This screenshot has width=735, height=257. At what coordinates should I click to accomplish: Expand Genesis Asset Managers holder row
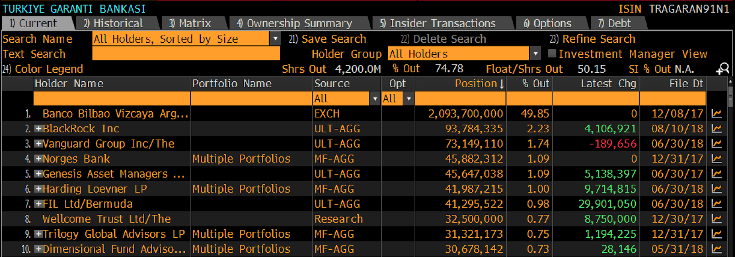pyautogui.click(x=39, y=174)
